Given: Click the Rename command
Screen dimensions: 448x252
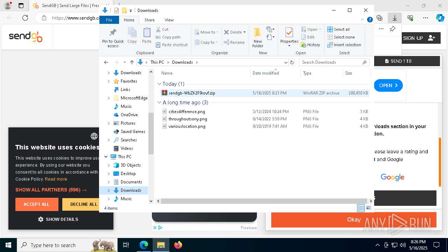Looking at the screenshot, I should [234, 42].
